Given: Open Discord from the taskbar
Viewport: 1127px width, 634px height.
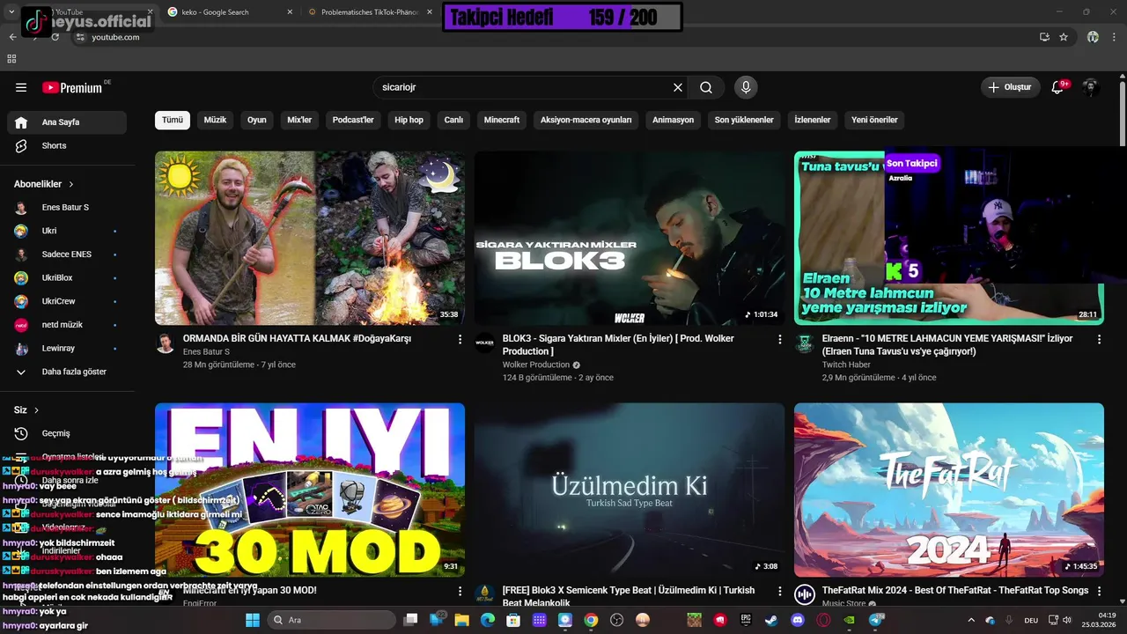Looking at the screenshot, I should point(798,620).
